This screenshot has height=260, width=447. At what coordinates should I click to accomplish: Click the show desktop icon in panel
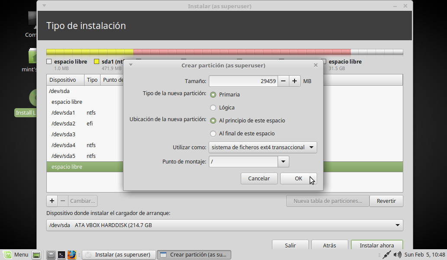(x=36, y=255)
